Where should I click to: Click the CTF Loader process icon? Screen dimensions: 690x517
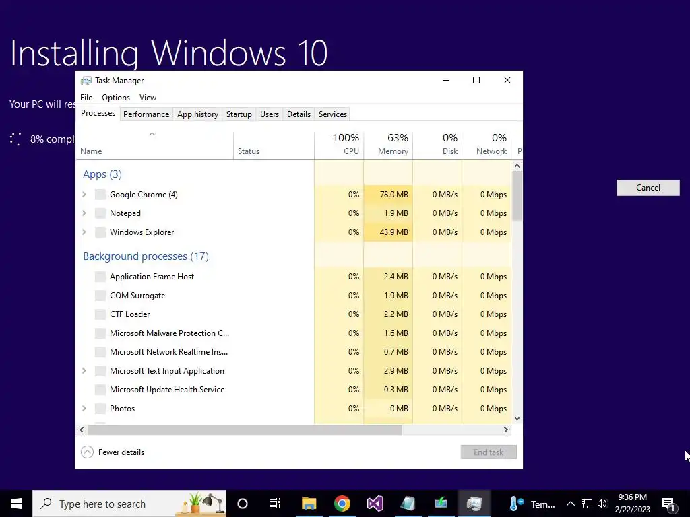100,314
